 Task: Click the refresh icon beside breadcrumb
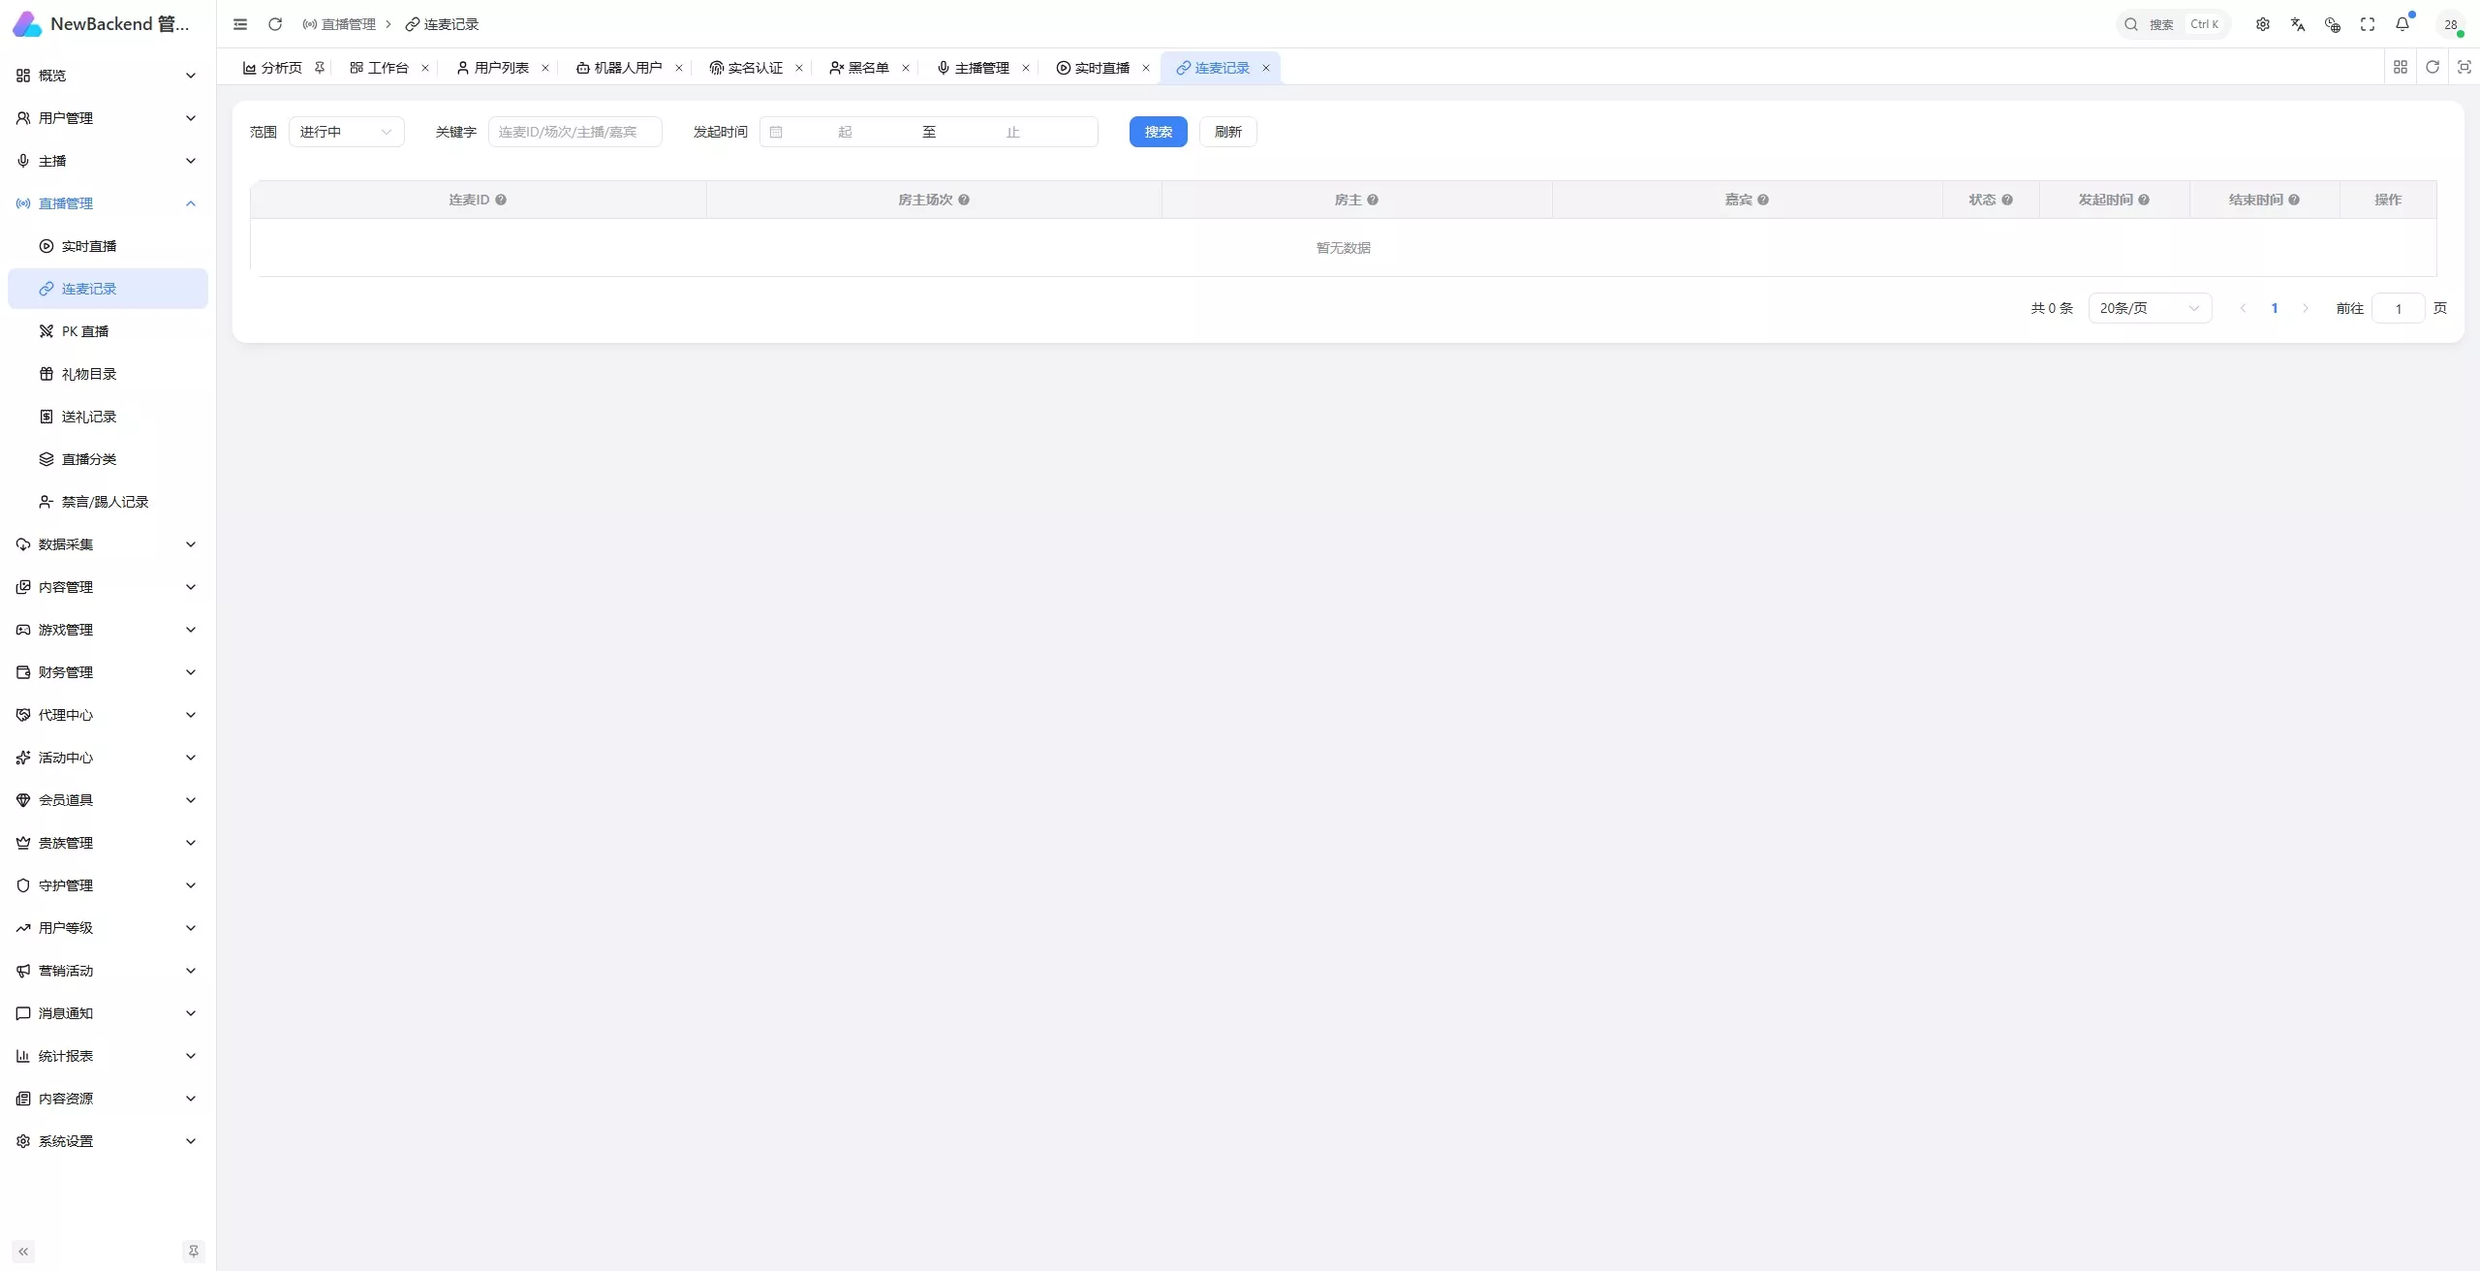click(275, 24)
